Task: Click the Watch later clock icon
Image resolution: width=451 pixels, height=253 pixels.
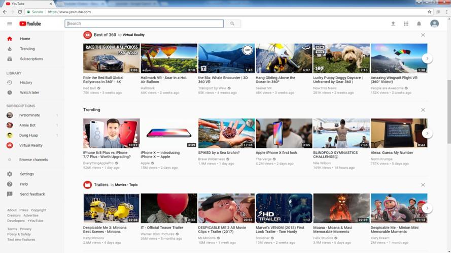Action: [x=10, y=92]
